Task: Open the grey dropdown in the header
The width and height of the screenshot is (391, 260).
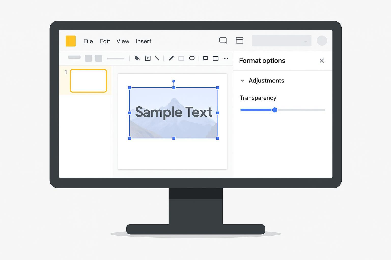Action: click(282, 41)
